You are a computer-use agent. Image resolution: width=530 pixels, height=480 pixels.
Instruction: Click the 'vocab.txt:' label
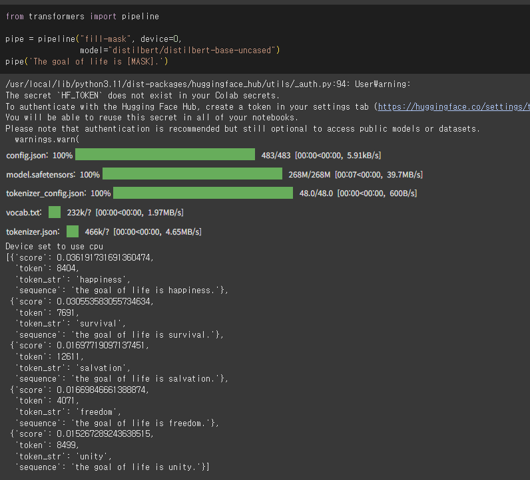pyautogui.click(x=24, y=213)
